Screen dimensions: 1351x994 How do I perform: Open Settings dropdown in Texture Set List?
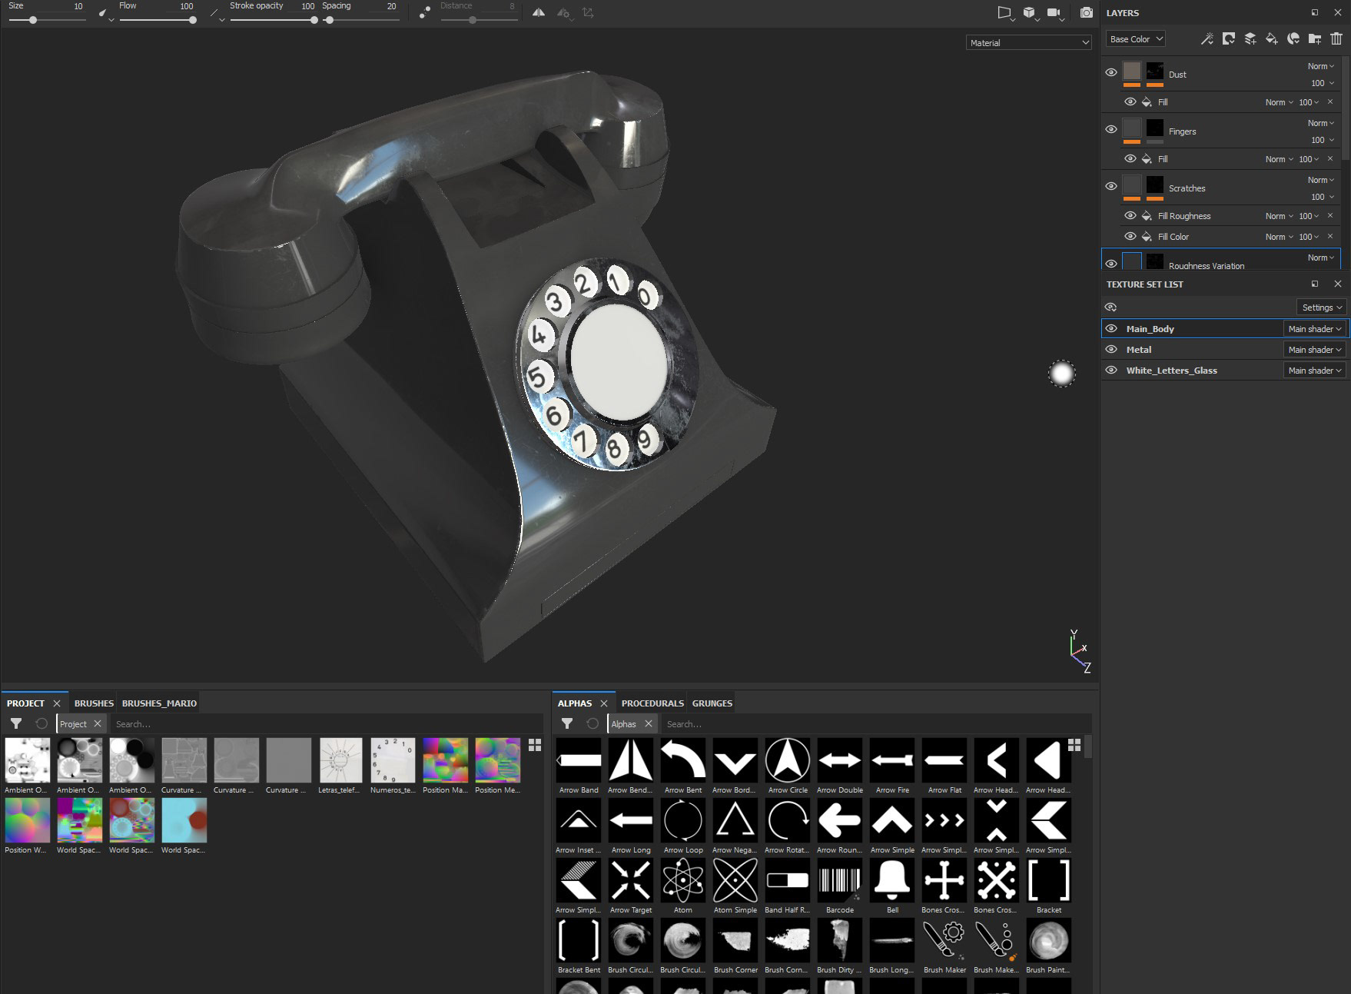pyautogui.click(x=1322, y=307)
